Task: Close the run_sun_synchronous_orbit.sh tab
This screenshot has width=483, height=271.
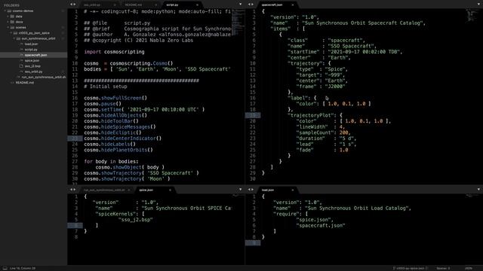Action: [129, 190]
